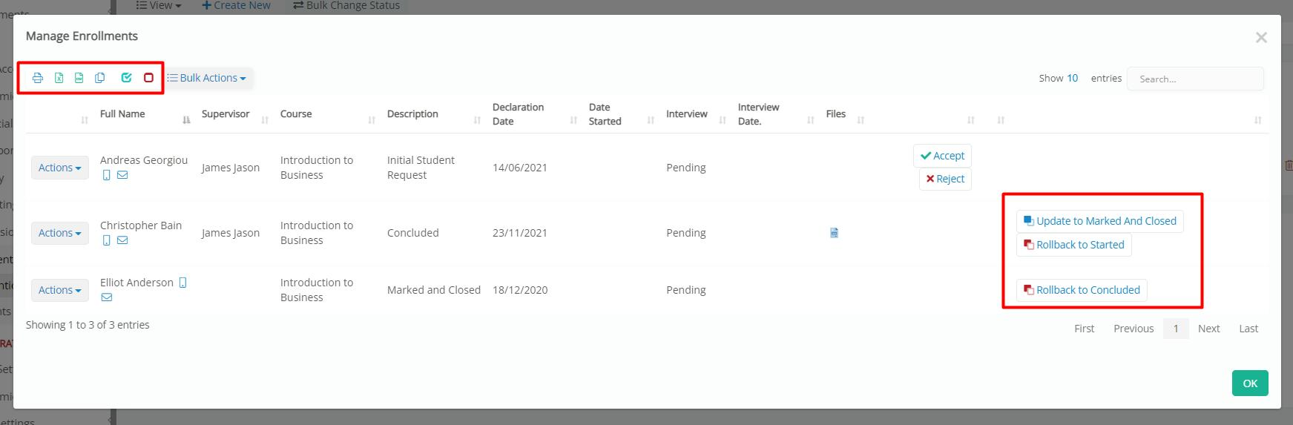Click Rollback to Started button
Screen dimensions: 1293x425
coord(1073,245)
